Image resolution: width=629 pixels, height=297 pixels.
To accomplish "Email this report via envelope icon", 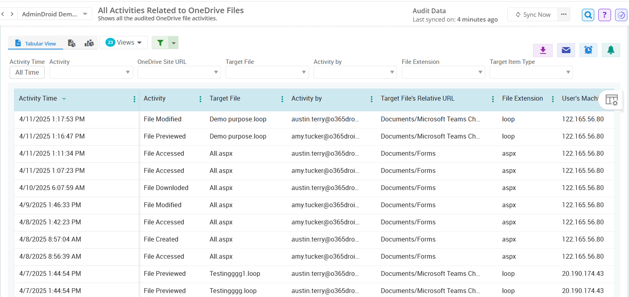I will pos(566,50).
